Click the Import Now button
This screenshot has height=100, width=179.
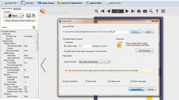pyautogui.click(x=136, y=89)
